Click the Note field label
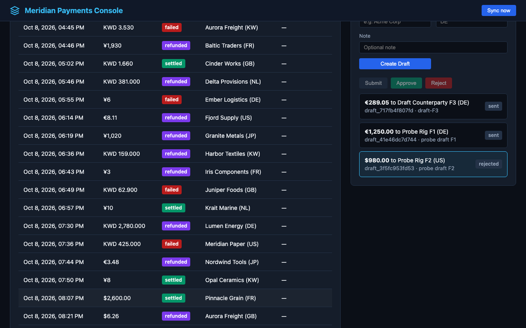This screenshot has width=526, height=328. point(365,36)
